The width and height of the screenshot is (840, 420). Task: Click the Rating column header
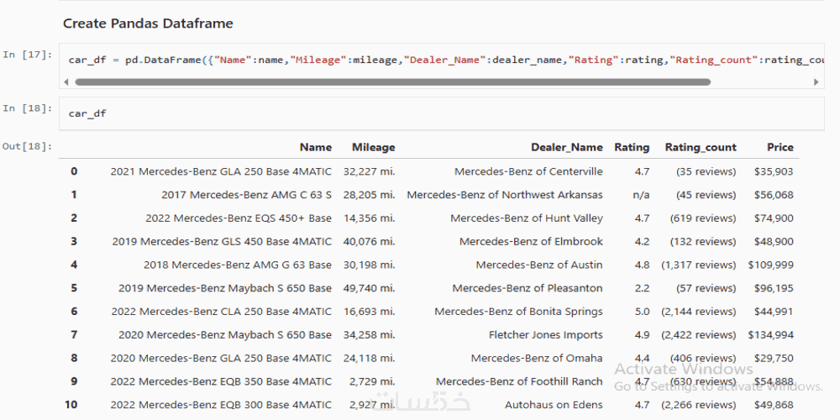[632, 147]
